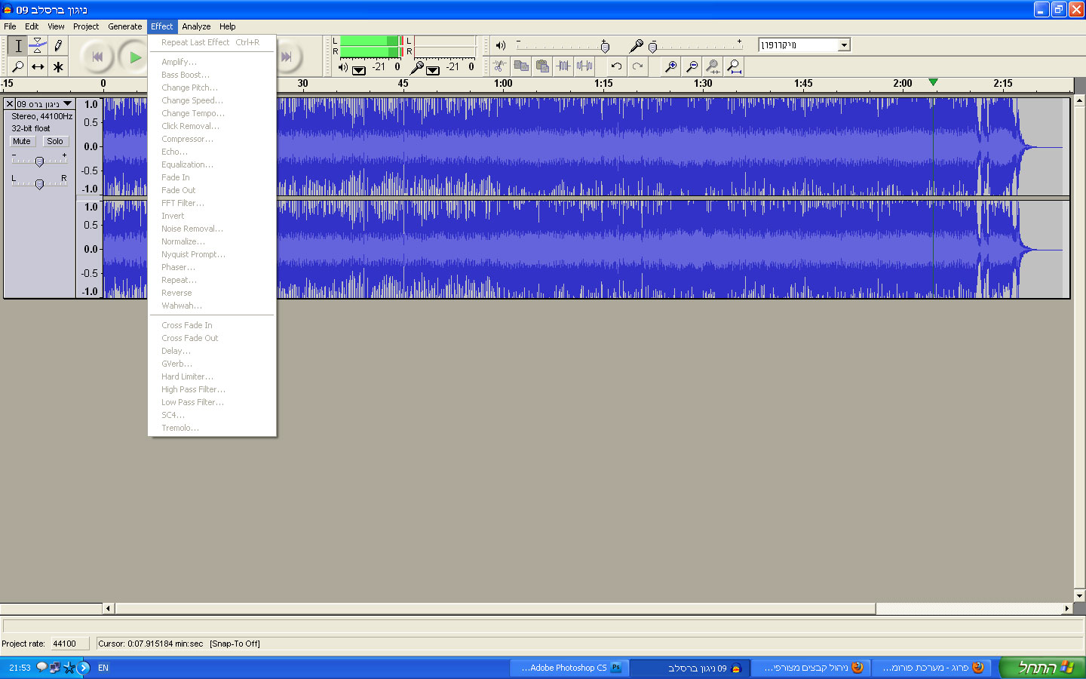1086x679 pixels.
Task: Select the Draw pencil tool
Action: coord(58,46)
